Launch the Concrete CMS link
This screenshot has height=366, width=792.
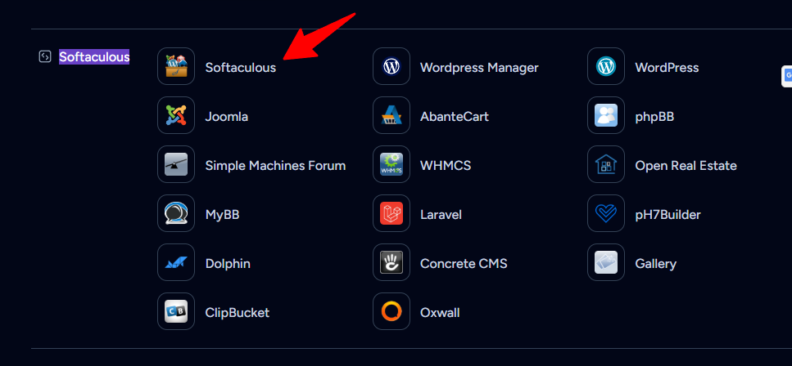(464, 264)
